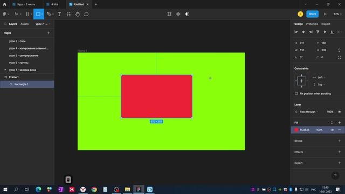The height and width of the screenshot is (194, 345).
Task: Close the Untitled tab
Action: pos(87,4)
